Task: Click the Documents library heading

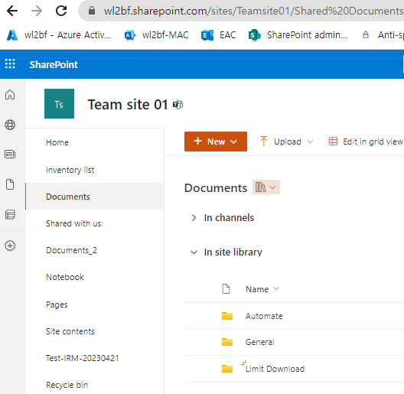Action: click(x=216, y=188)
